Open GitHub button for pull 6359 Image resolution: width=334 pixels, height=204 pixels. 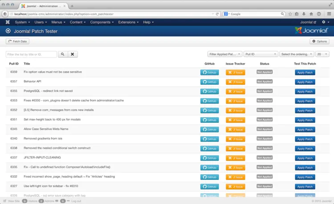click(209, 73)
